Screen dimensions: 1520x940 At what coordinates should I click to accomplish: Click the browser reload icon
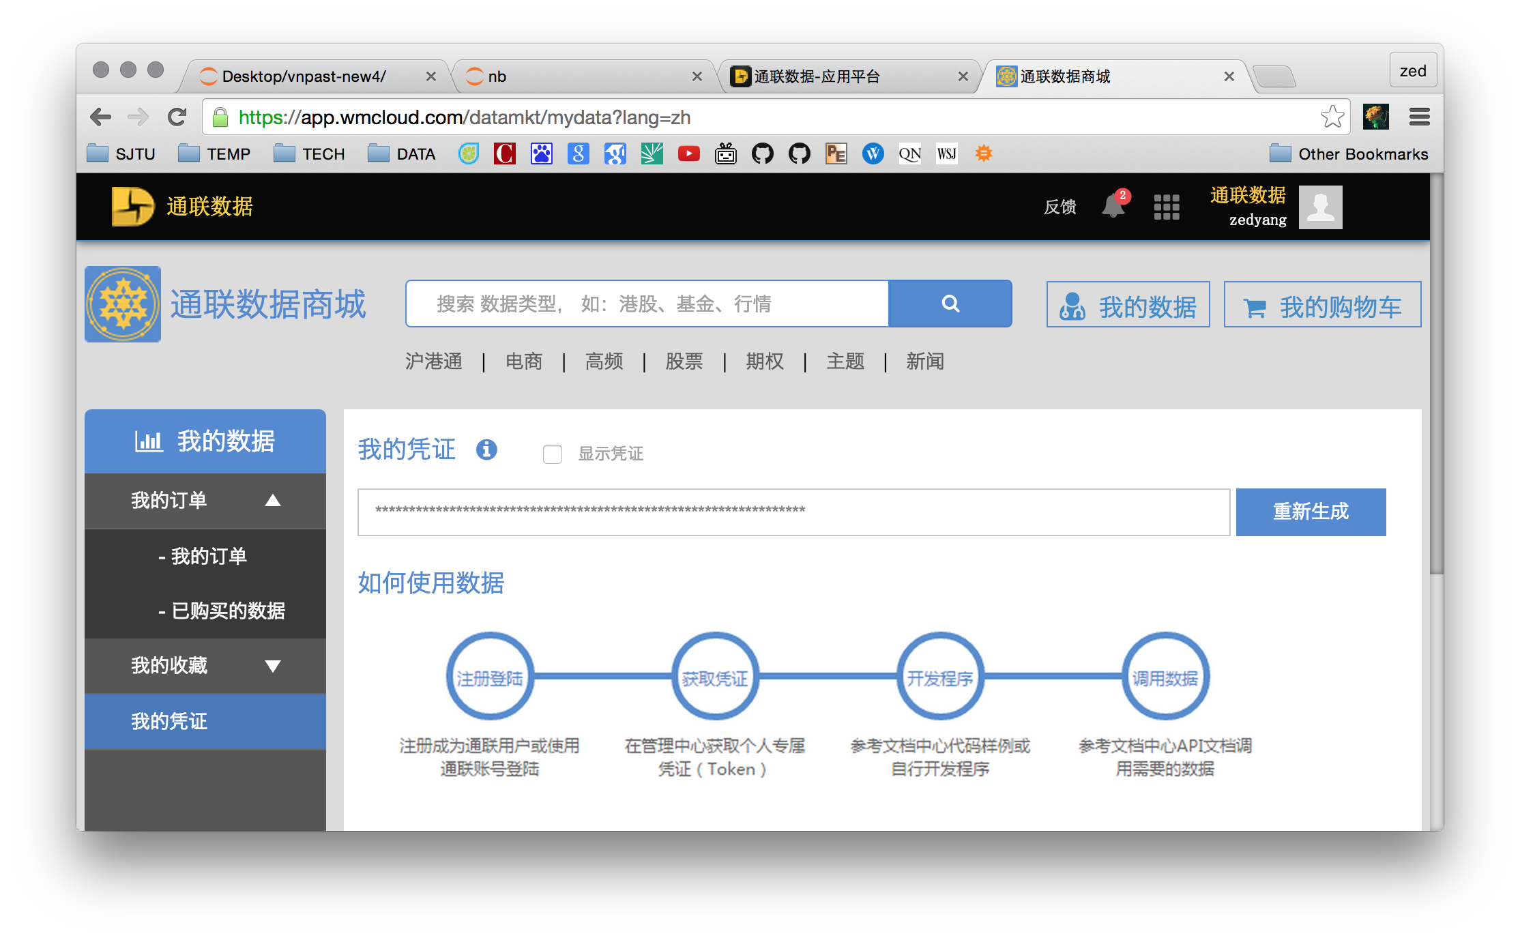coord(177,117)
